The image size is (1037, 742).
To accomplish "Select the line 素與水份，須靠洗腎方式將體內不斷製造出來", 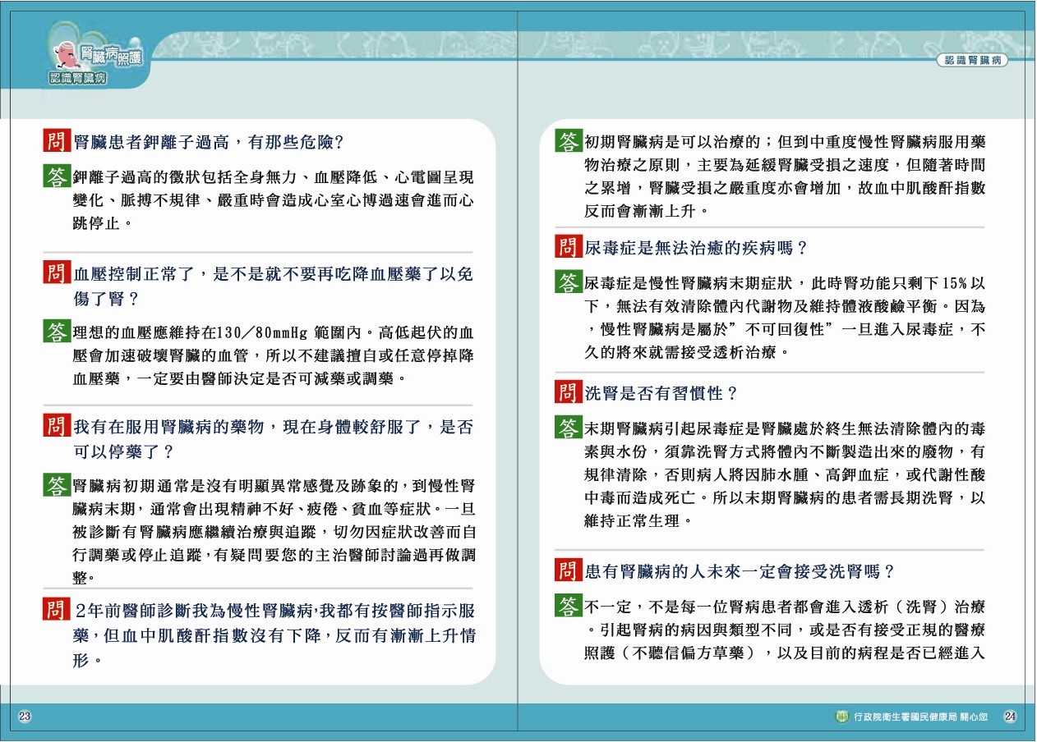I will 785,451.
